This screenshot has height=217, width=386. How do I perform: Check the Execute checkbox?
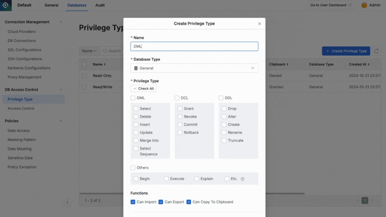point(166,178)
